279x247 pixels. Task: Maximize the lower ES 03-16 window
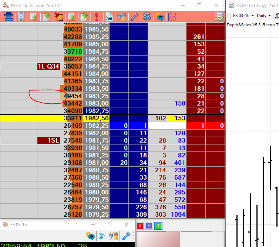(110, 224)
